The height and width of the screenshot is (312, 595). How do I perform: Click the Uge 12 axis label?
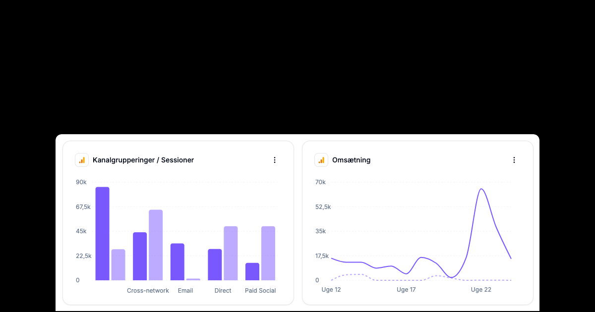click(331, 290)
